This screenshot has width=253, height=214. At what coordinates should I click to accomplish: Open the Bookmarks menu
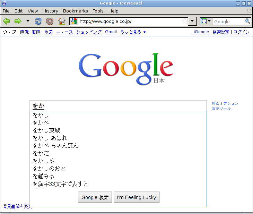coord(75,11)
